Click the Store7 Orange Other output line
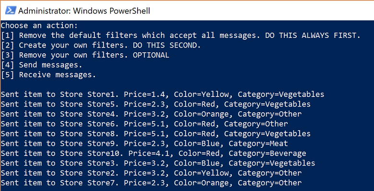Image resolution: width=374 pixels, height=191 pixels. point(151,183)
